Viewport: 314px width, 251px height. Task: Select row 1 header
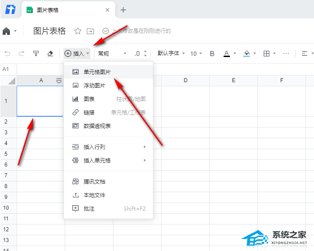(x=9, y=101)
